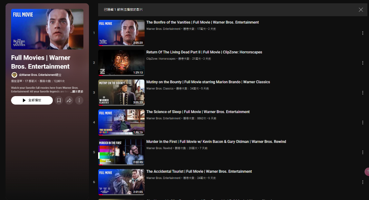This screenshot has height=200, width=369.
Task: Save the playlist with bookmark icon
Action: pos(59,100)
